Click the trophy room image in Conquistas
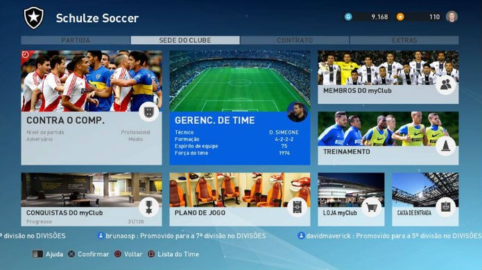The image size is (482, 270). click(92, 190)
